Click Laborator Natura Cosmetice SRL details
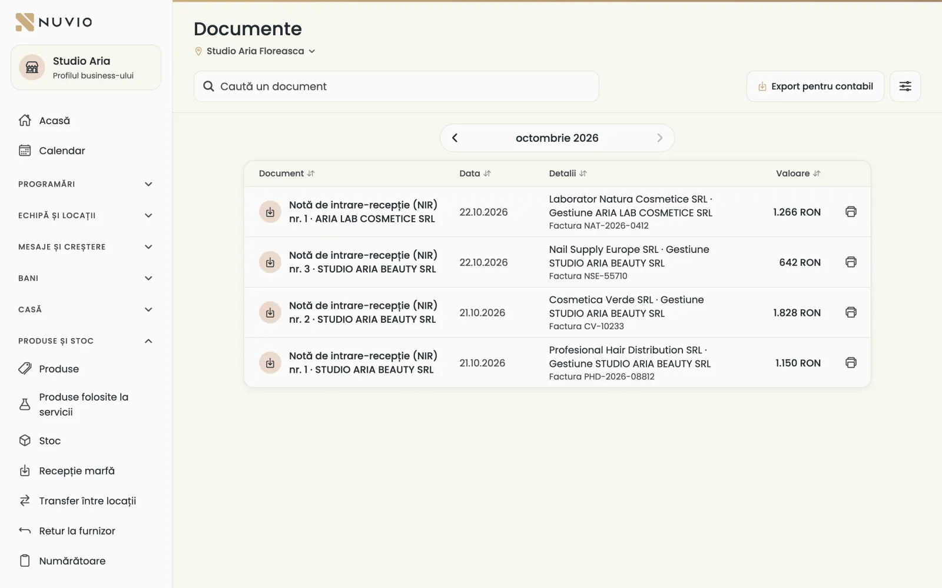The height and width of the screenshot is (588, 942). coord(631,212)
